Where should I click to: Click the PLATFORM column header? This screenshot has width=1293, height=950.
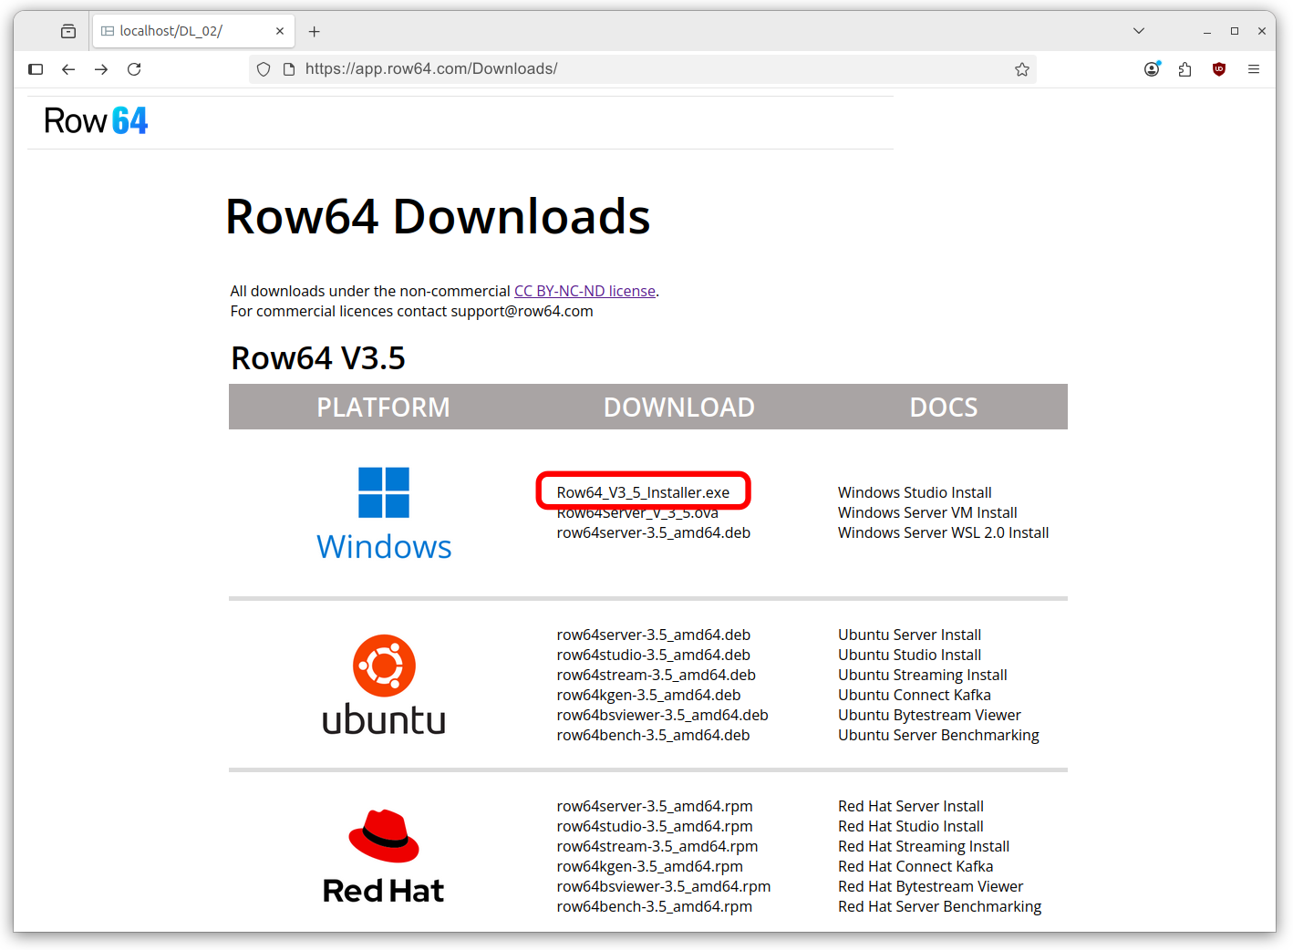383,407
